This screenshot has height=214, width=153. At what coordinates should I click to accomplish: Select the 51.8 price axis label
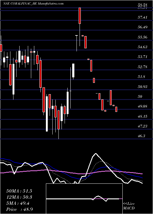[x=141, y=76]
